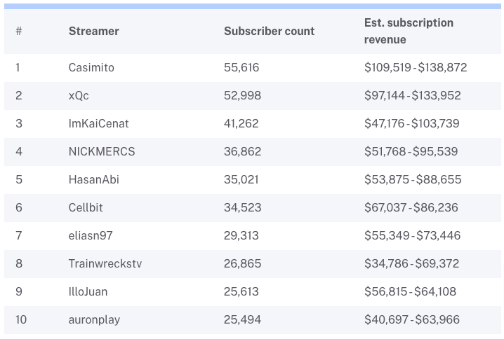Click the $34,786-$69,372 revenue value

[x=411, y=264]
